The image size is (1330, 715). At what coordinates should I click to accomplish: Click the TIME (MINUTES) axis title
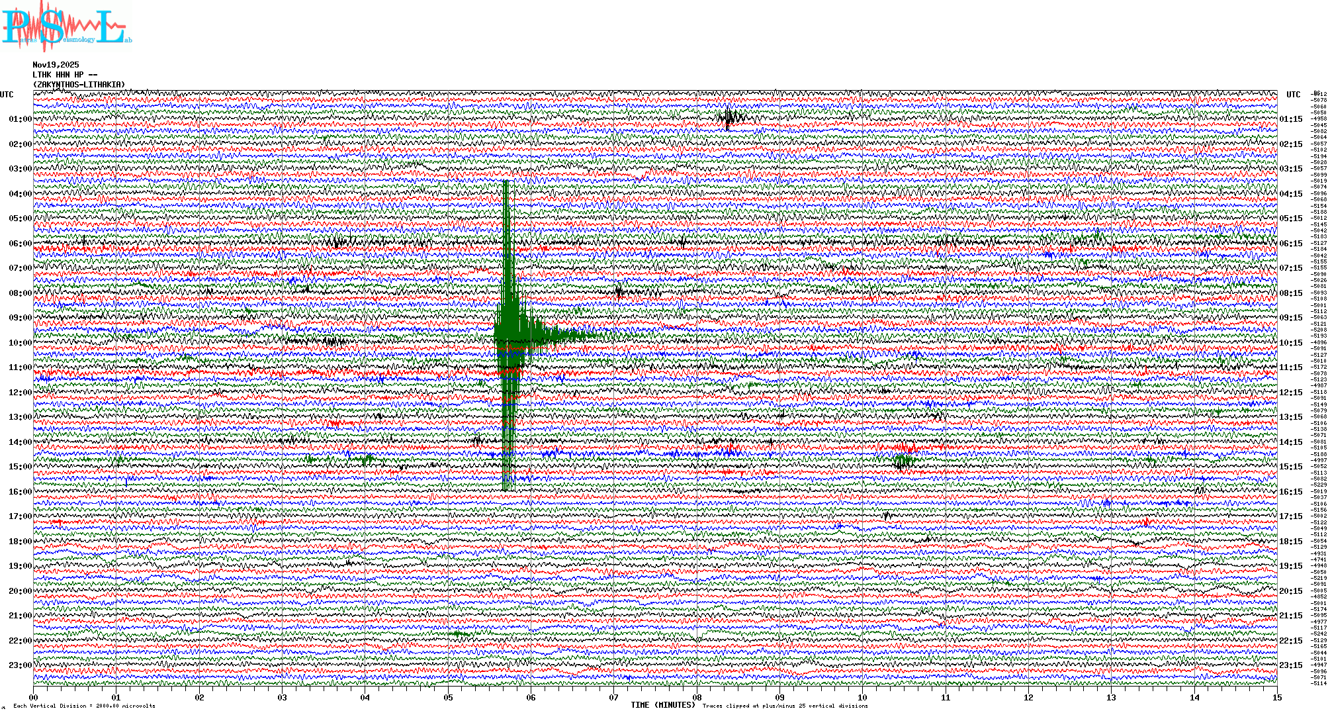[x=662, y=705]
